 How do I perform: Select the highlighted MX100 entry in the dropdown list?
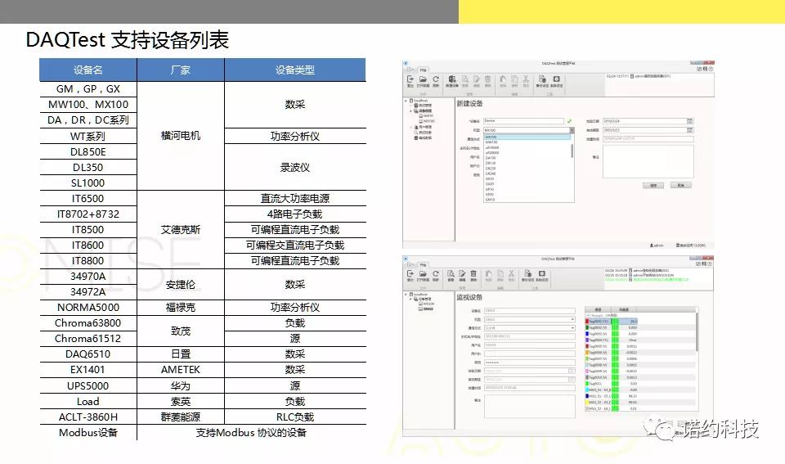click(527, 137)
